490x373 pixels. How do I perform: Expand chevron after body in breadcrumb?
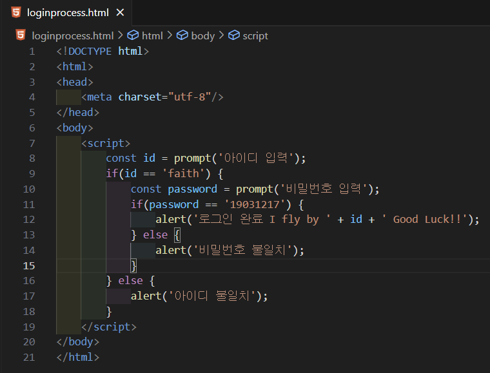point(221,35)
